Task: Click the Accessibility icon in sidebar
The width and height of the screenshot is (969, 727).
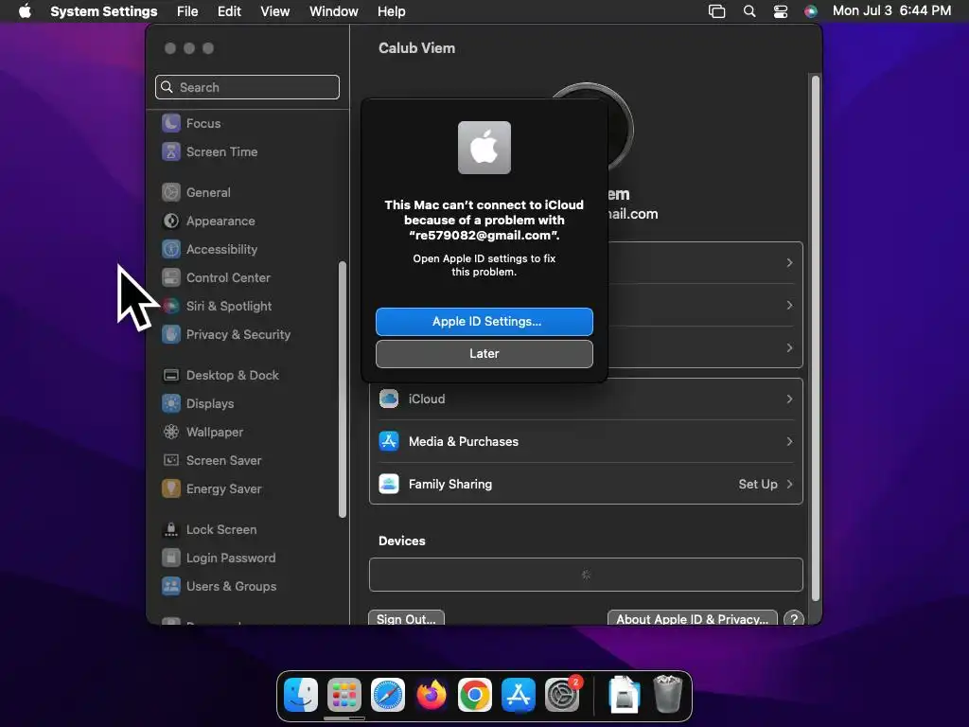Action: point(171,249)
